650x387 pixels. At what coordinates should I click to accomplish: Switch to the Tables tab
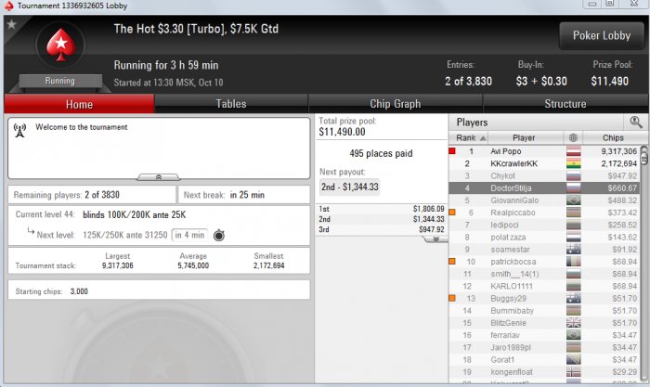(231, 104)
